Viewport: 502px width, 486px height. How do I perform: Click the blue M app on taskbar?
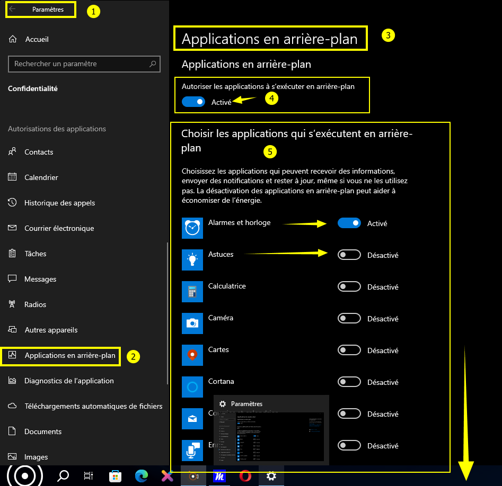point(219,476)
